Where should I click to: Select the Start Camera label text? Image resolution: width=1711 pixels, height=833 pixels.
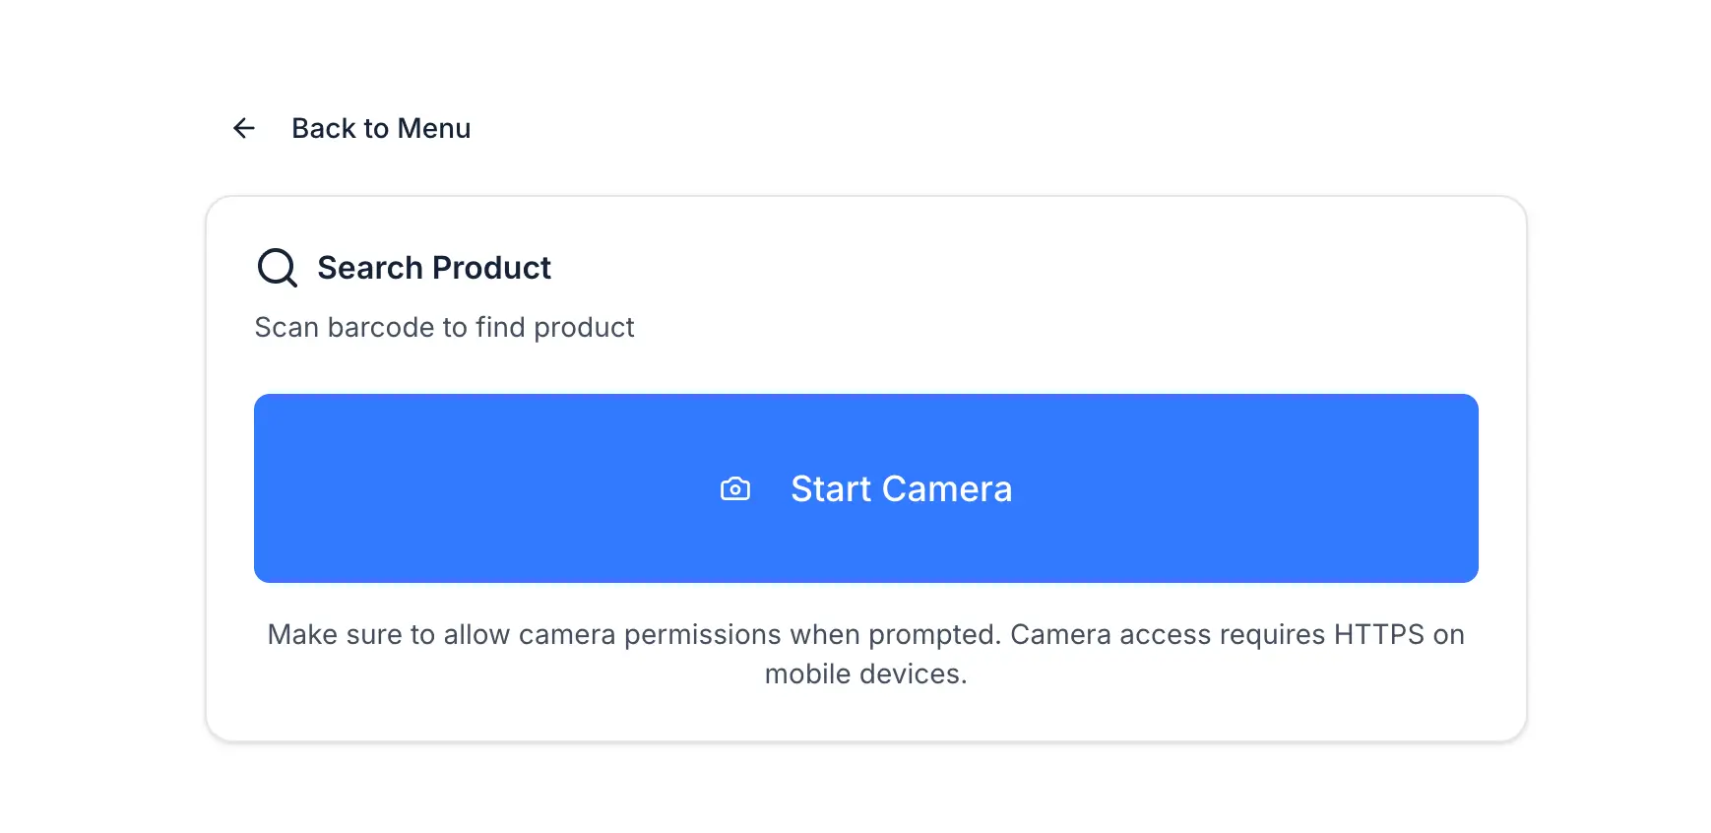click(902, 489)
